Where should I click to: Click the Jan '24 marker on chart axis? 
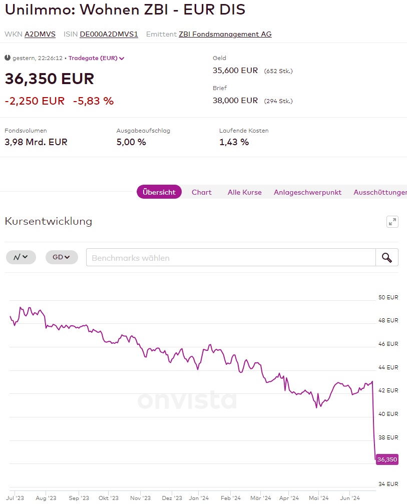tap(199, 498)
